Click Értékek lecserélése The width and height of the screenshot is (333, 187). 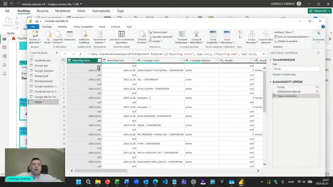click(x=286, y=41)
